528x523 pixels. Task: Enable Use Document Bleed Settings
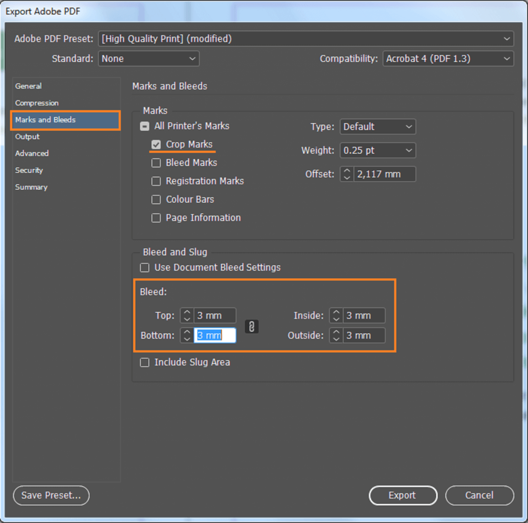(144, 267)
